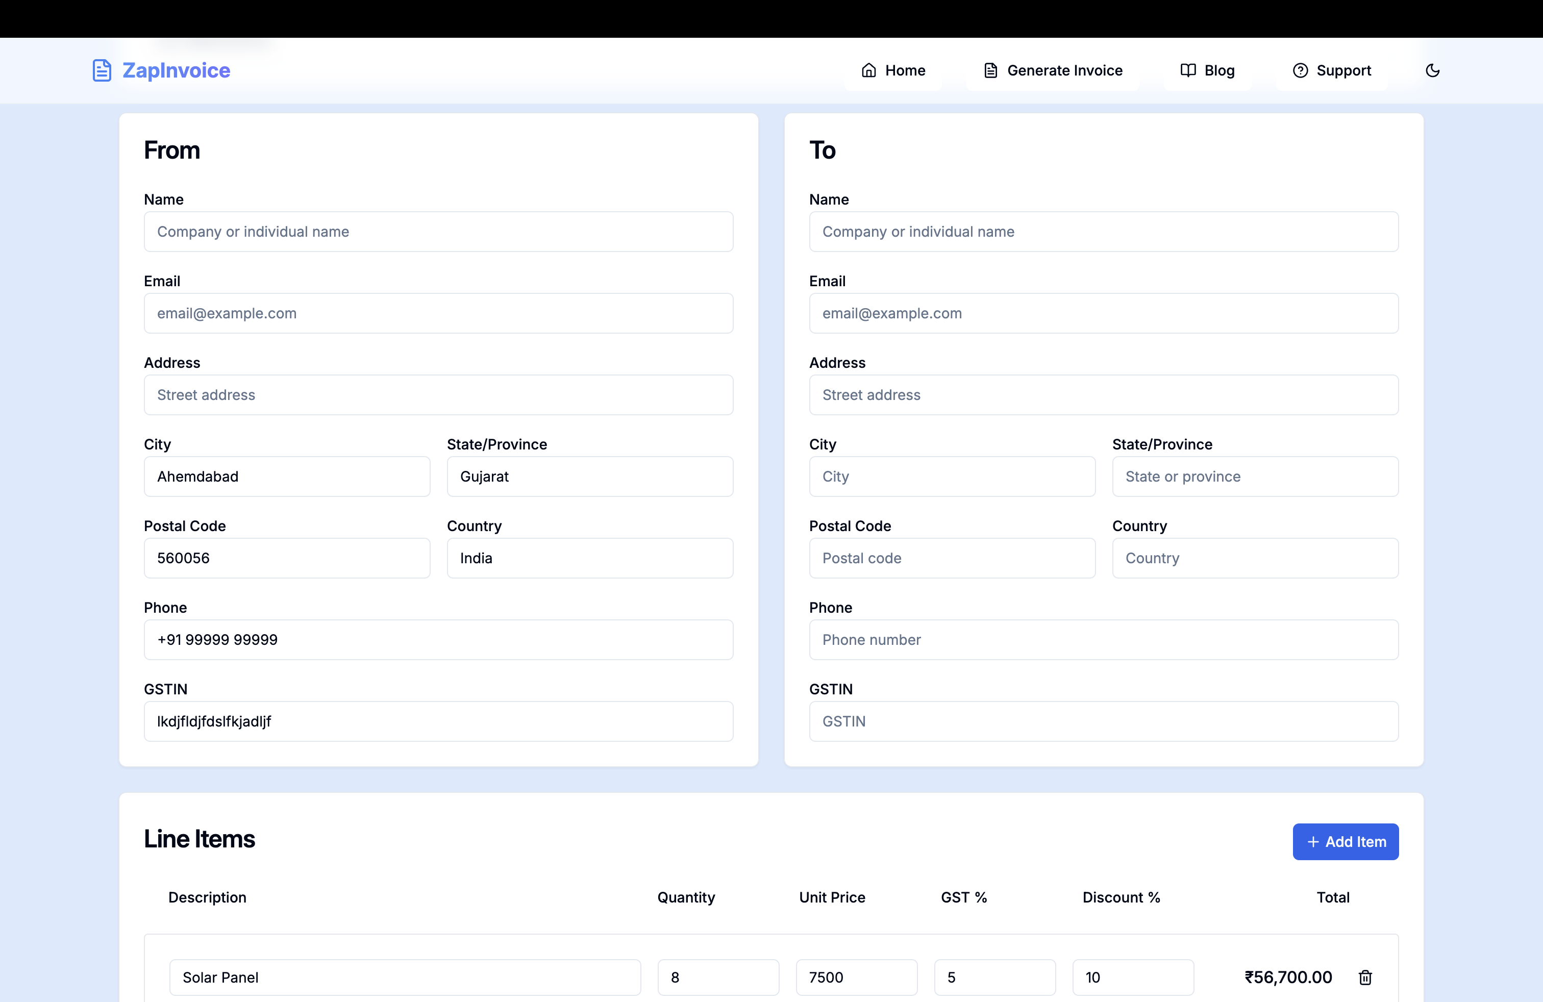
Task: Click the Add Item button
Action: point(1345,841)
